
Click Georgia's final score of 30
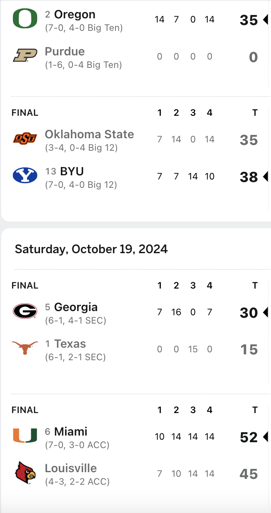249,313
